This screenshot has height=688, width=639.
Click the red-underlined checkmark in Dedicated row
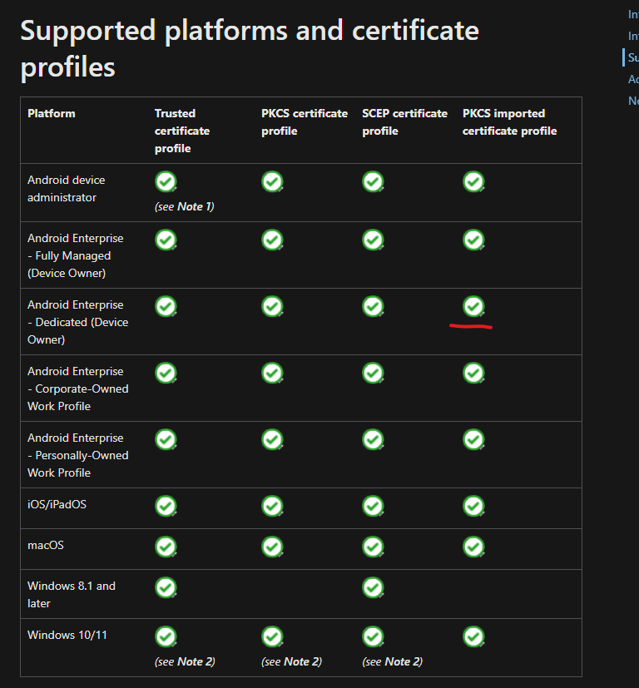point(473,306)
